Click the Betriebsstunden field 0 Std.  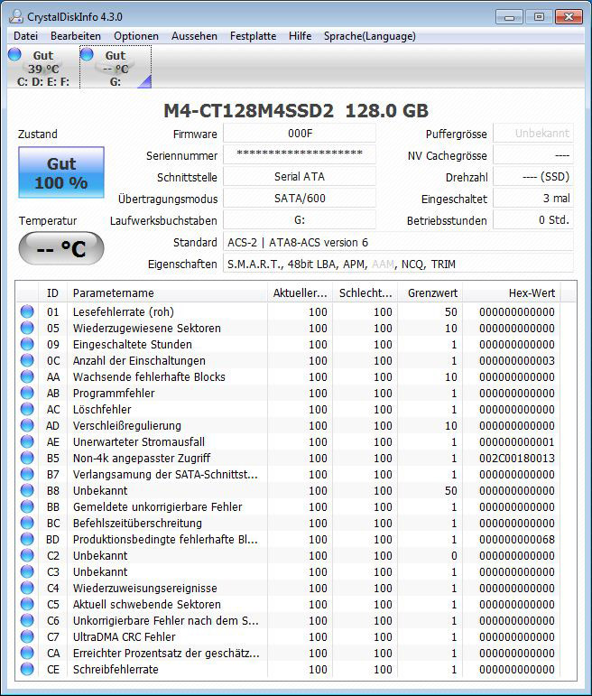(x=533, y=219)
